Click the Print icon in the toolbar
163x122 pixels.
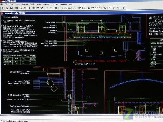tap(16, 8)
